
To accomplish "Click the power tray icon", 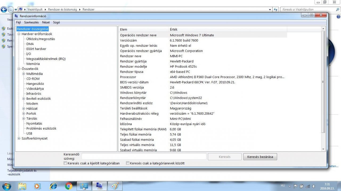I will (302, 186).
